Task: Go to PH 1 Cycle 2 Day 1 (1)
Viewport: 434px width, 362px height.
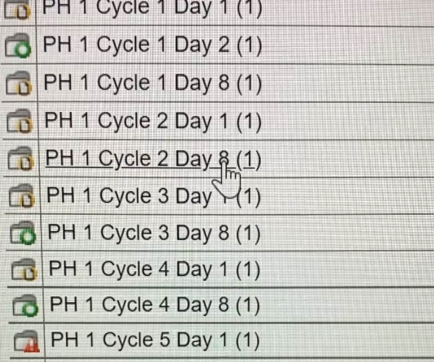Action: [x=153, y=121]
